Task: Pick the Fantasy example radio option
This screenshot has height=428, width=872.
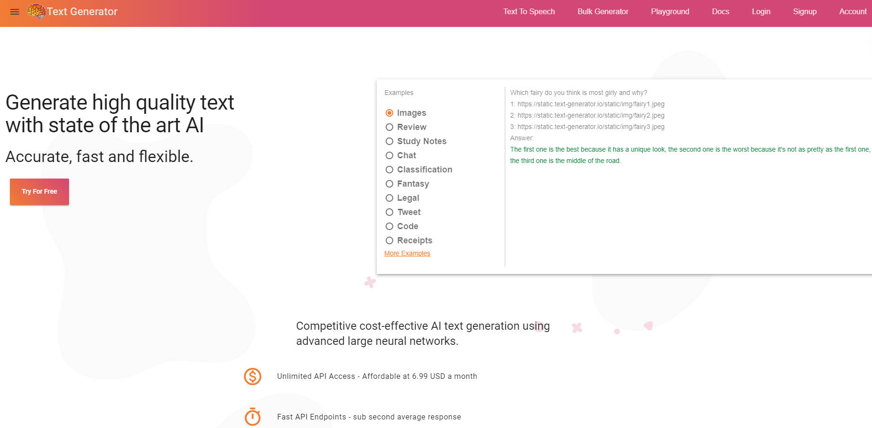Action: pos(389,184)
